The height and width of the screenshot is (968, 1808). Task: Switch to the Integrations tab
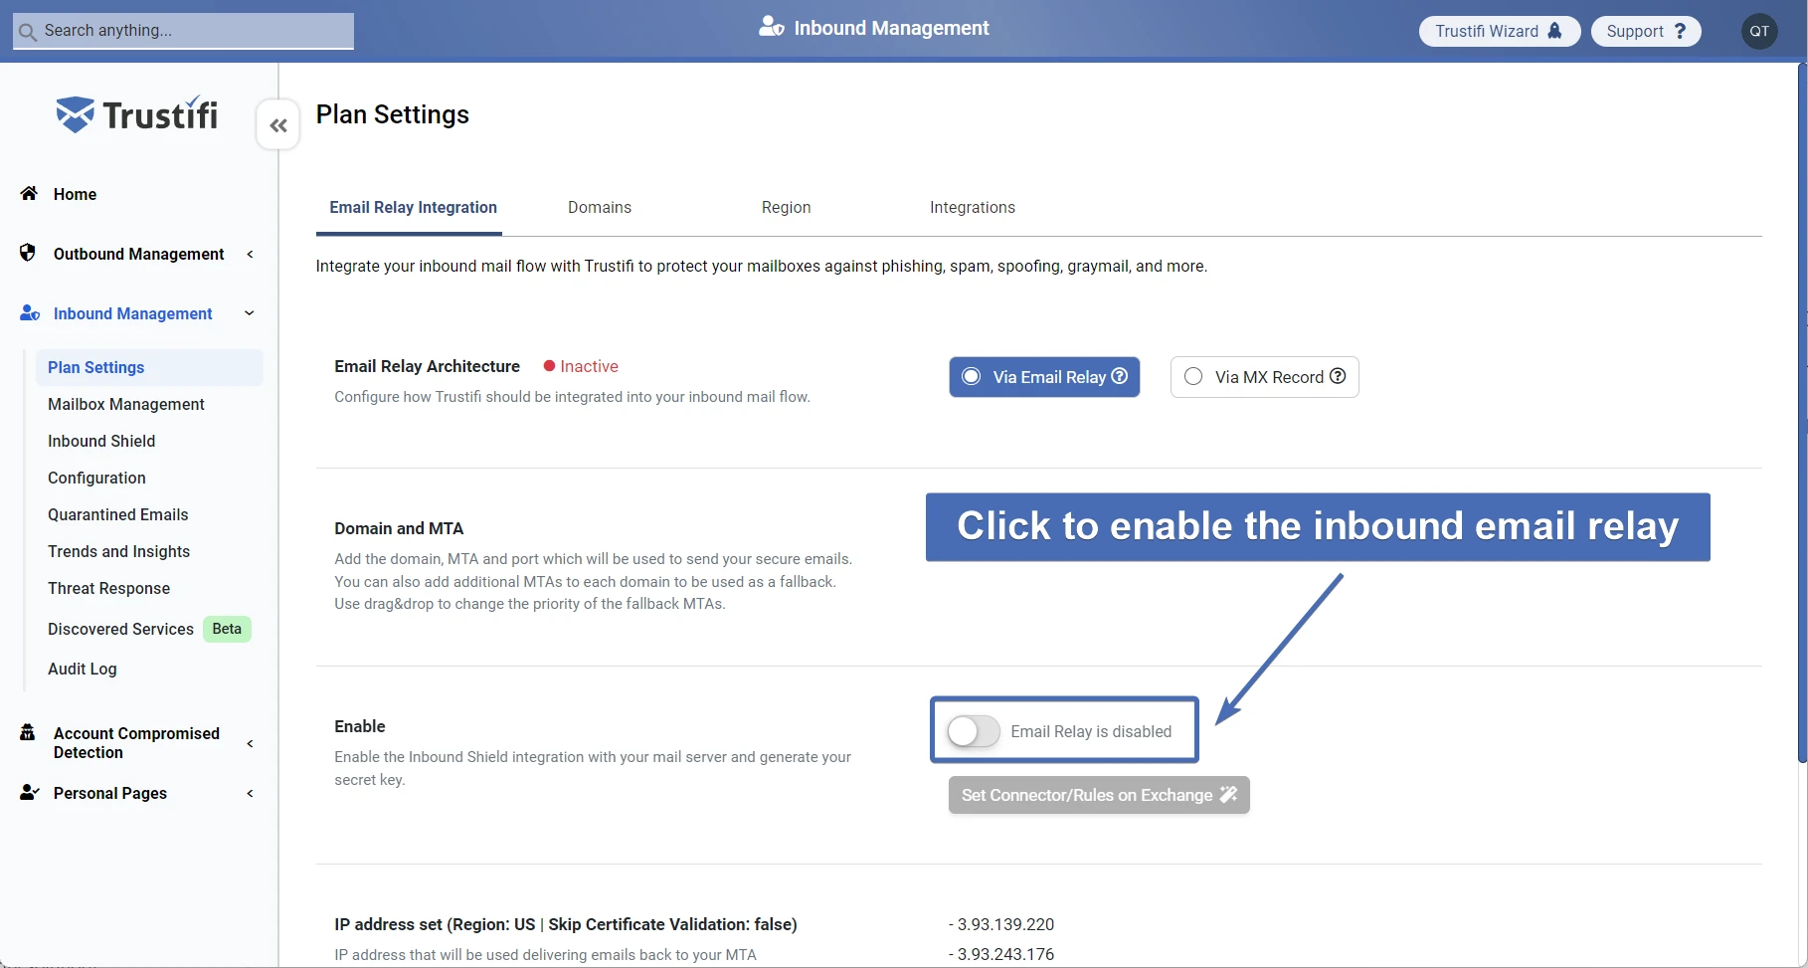[972, 207]
